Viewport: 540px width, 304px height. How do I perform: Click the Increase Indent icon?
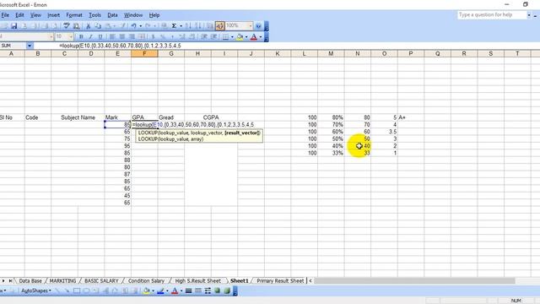pyautogui.click(x=213, y=37)
